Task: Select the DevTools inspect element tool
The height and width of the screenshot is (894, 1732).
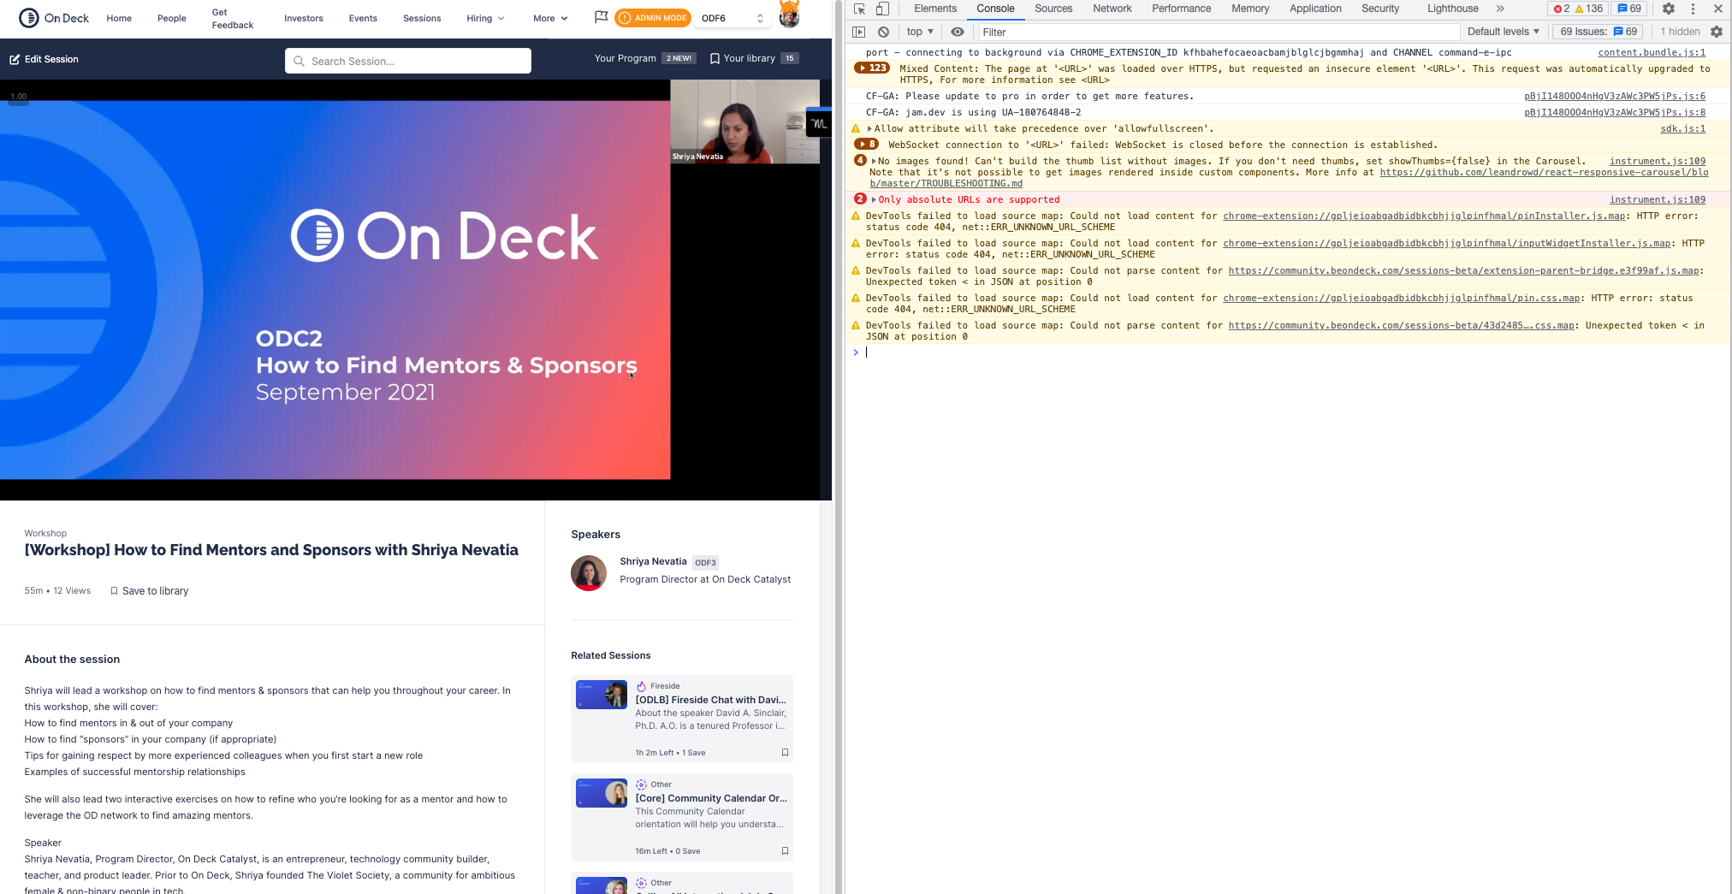Action: [859, 9]
